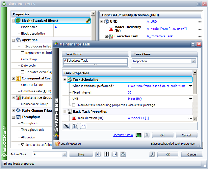
Task: Expand all nodes icon in Maintenance Task
Action: [x=67, y=126]
